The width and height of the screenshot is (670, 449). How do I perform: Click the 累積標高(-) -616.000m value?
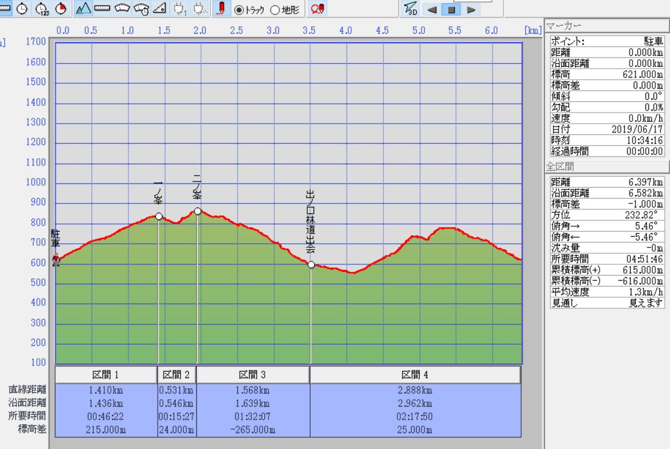click(641, 281)
